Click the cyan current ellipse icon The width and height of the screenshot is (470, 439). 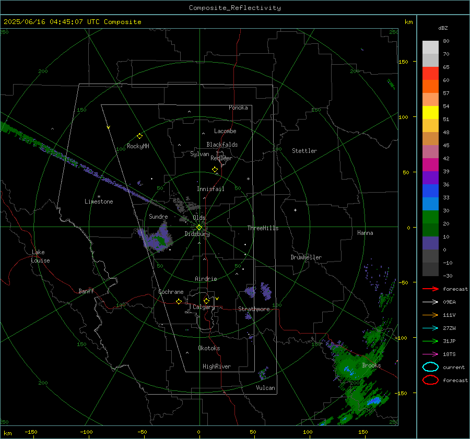[430, 367]
